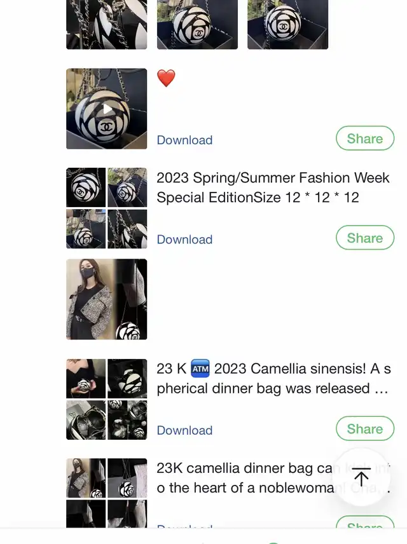The width and height of the screenshot is (407, 544).
Task: Open thumbnail of hand holding camellia bag
Action: click(86, 379)
